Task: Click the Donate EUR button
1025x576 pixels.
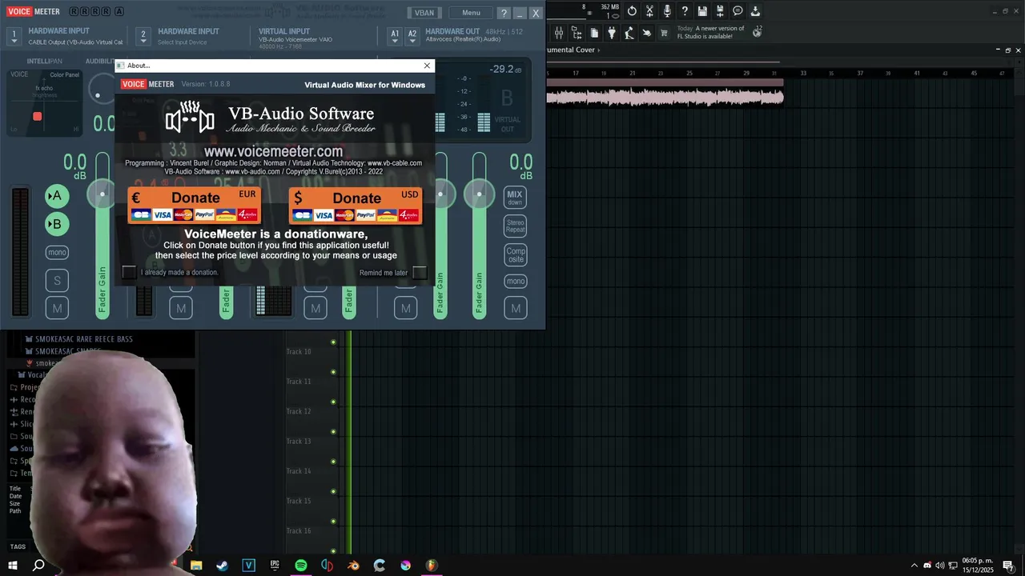Action: (195, 206)
